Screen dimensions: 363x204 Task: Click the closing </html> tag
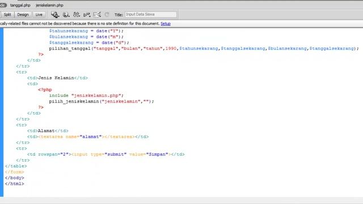click(x=14, y=184)
